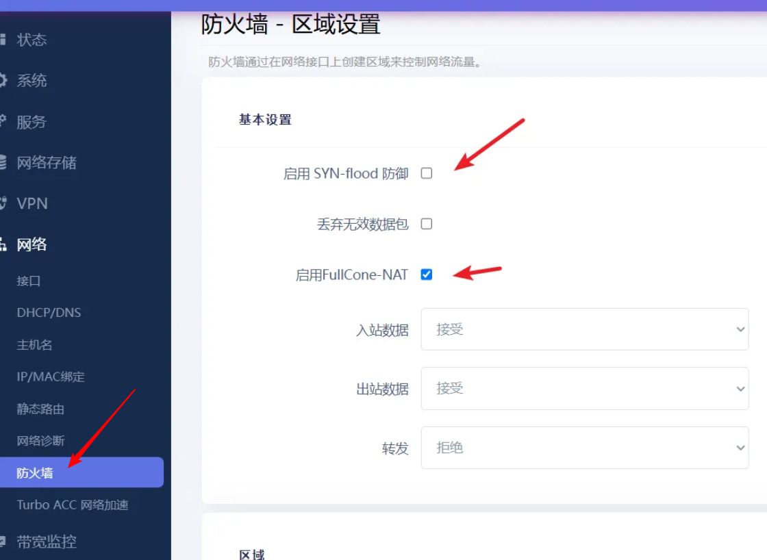The width and height of the screenshot is (767, 560).
Task: Open Network Diagnostics (网络诊断) page
Action: pyautogui.click(x=40, y=441)
